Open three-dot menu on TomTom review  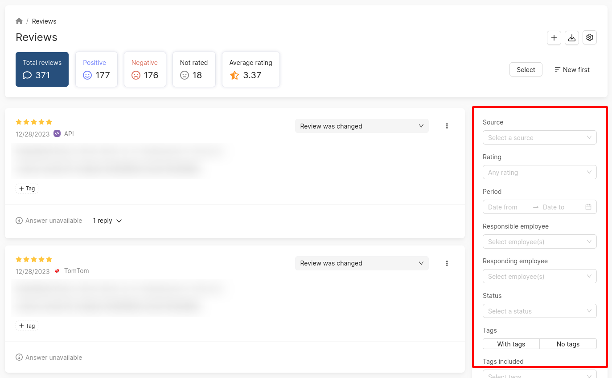[447, 263]
